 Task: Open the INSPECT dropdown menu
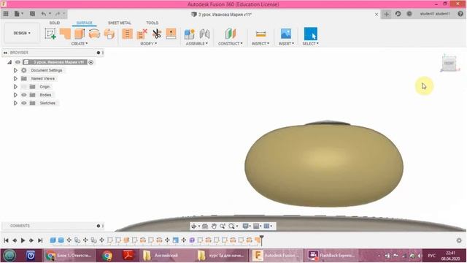point(260,44)
